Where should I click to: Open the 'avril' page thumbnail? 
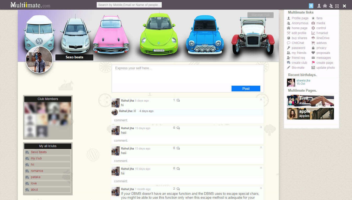310,101
